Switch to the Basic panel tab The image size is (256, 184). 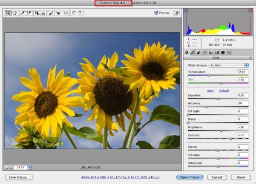[187, 52]
